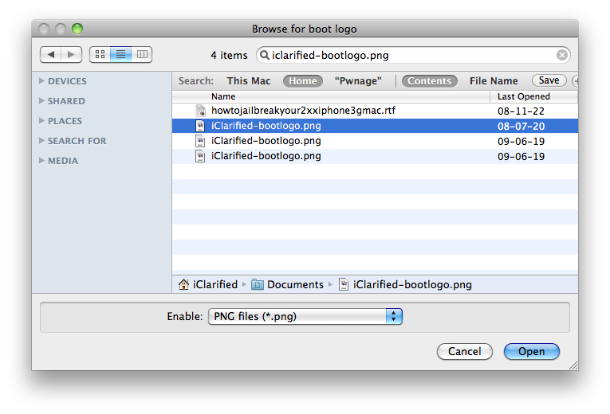The height and width of the screenshot is (414, 610).
Task: Switch to list view
Action: [121, 55]
